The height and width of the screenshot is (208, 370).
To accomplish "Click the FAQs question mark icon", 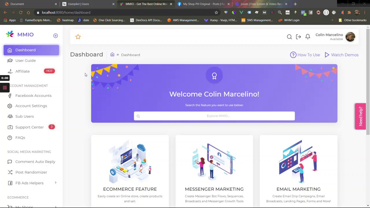I will tap(10, 138).
